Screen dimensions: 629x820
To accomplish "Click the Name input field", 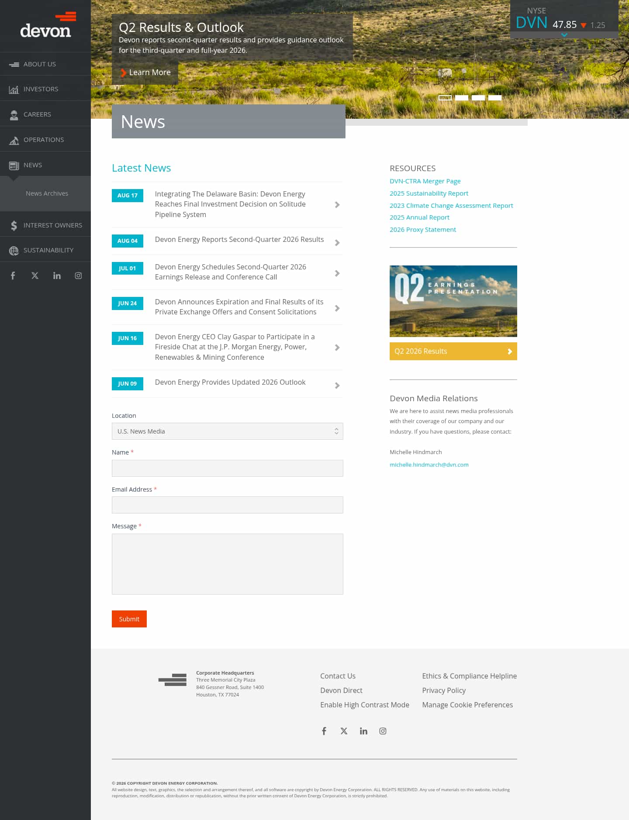I will pyautogui.click(x=228, y=468).
